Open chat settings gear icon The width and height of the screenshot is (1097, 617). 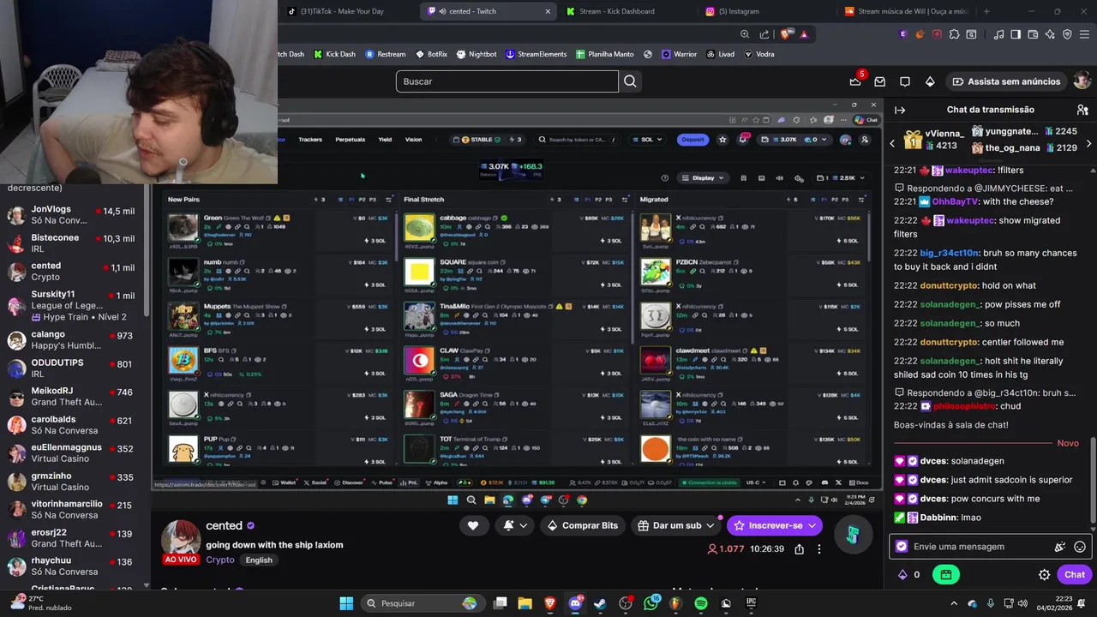[1044, 575]
